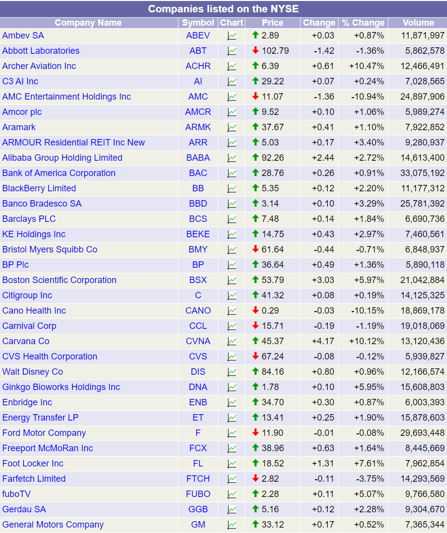Show chart for AMC Entertainment Holdings
Screen dimensions: 447x533
click(x=232, y=97)
